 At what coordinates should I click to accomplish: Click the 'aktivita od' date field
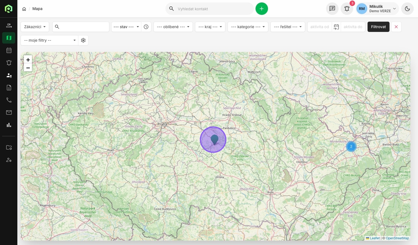pos(319,27)
